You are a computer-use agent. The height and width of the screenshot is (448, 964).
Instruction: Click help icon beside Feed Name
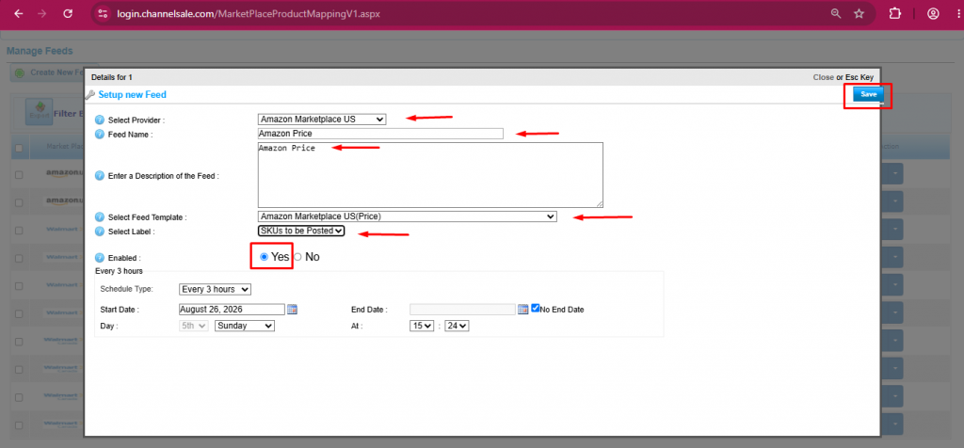100,135
